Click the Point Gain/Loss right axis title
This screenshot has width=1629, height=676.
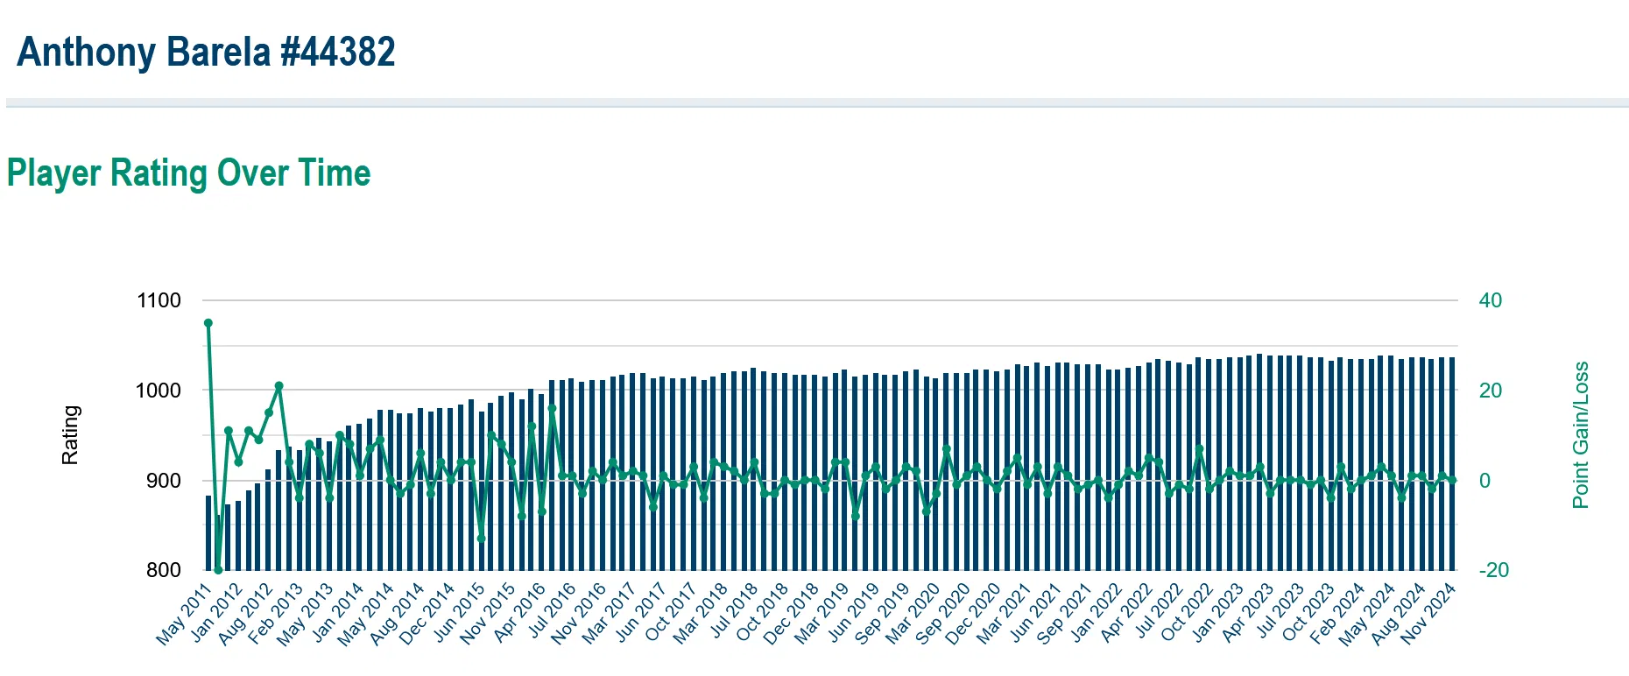1580,435
